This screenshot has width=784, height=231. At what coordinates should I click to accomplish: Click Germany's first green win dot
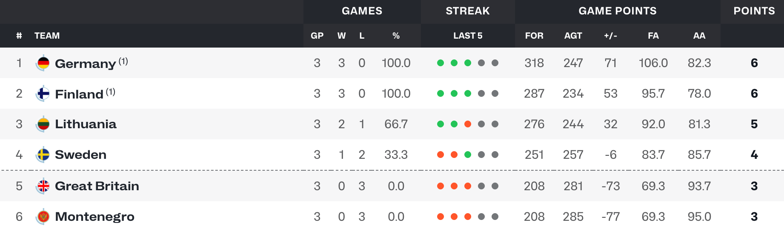(441, 63)
